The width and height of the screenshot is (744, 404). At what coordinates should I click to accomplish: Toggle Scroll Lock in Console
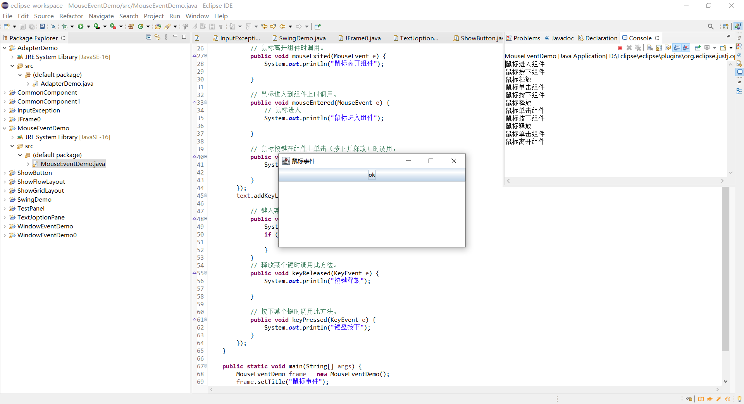[659, 48]
